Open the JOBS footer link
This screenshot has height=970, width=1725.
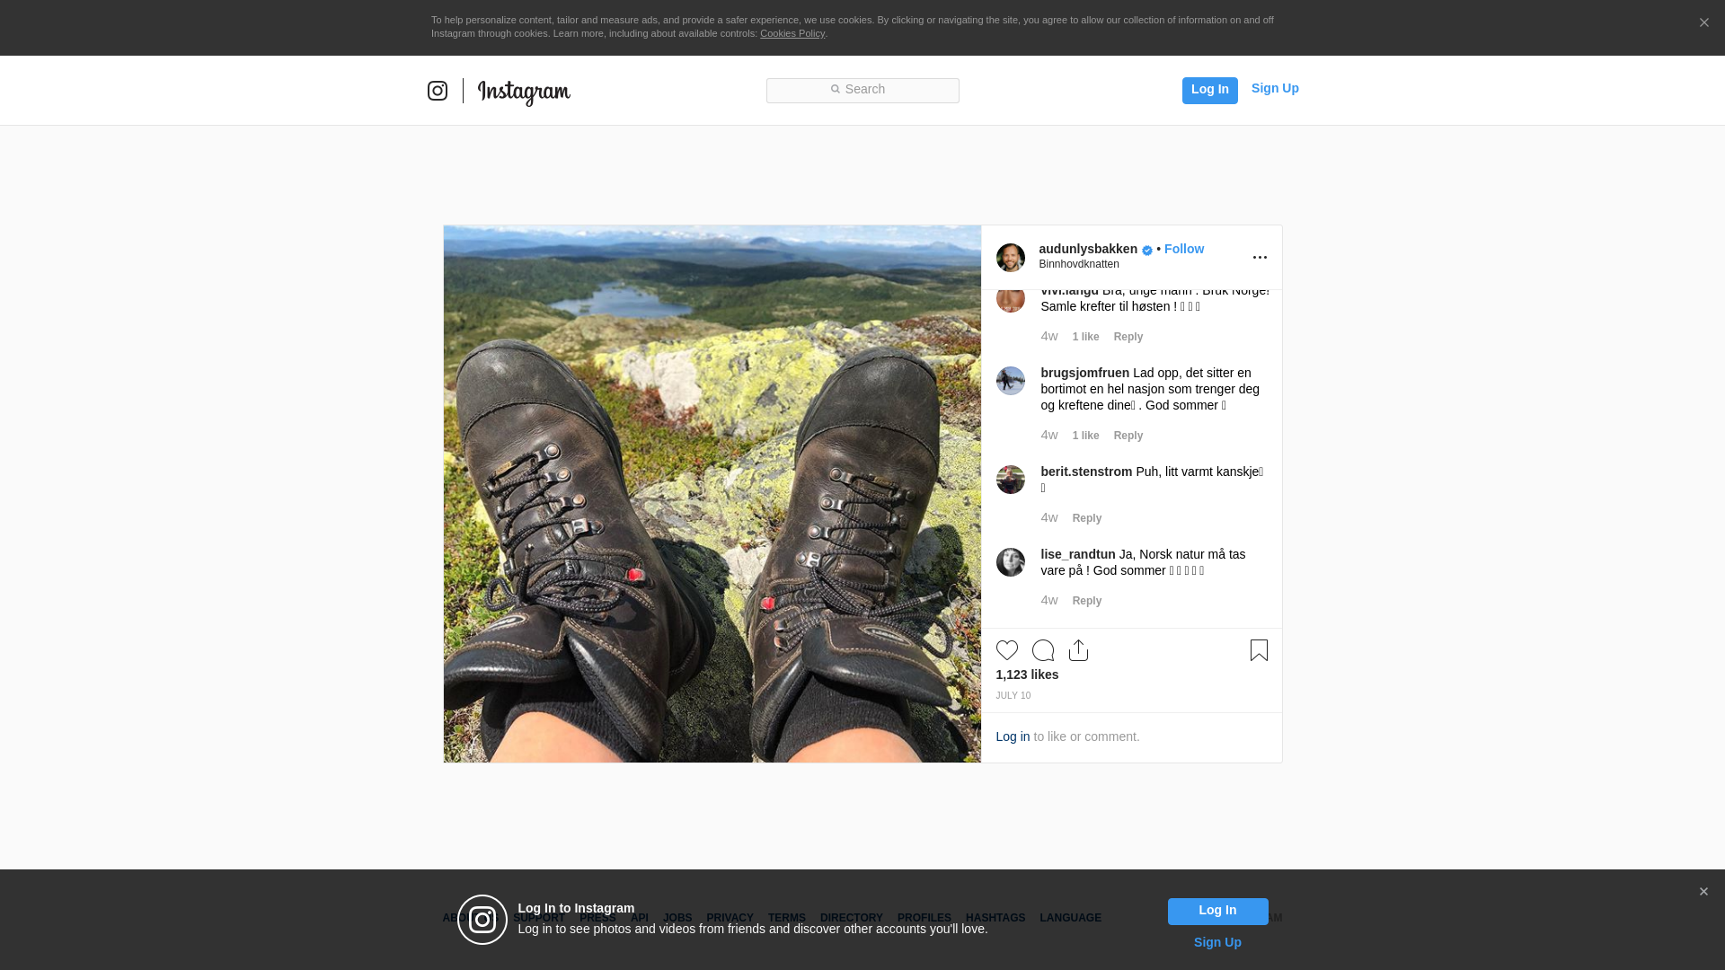click(x=677, y=918)
